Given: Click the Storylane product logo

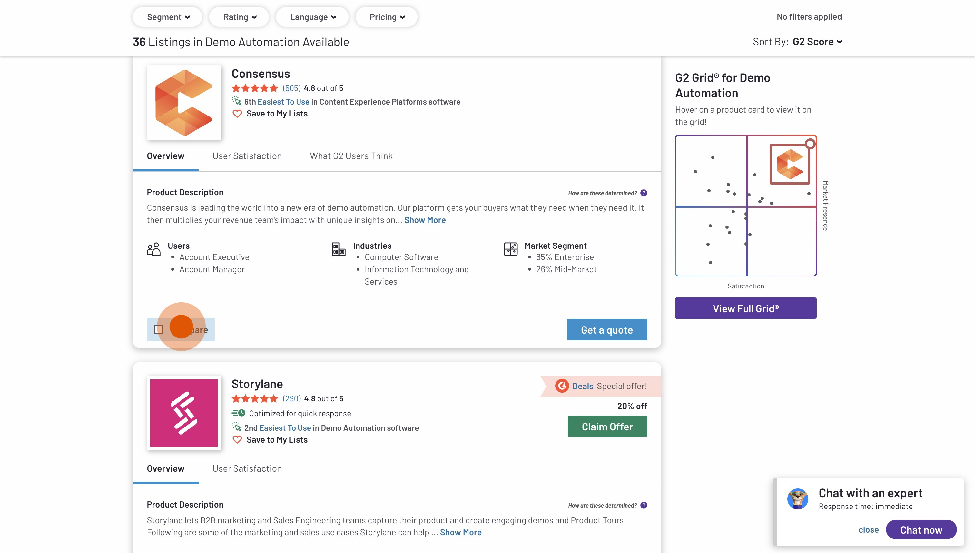Looking at the screenshot, I should 184,413.
